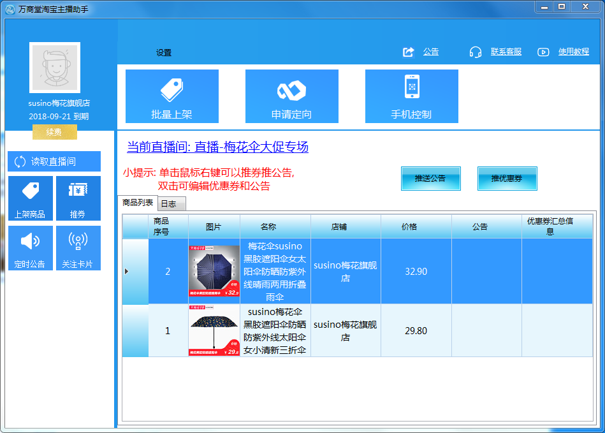Image resolution: width=605 pixels, height=433 pixels.
Task: Switch to the 商品列表 product list tab
Action: (136, 203)
